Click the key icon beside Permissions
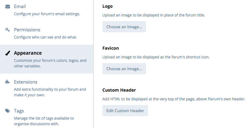Viewport: 250px width, 128px height. pyautogui.click(x=8, y=30)
